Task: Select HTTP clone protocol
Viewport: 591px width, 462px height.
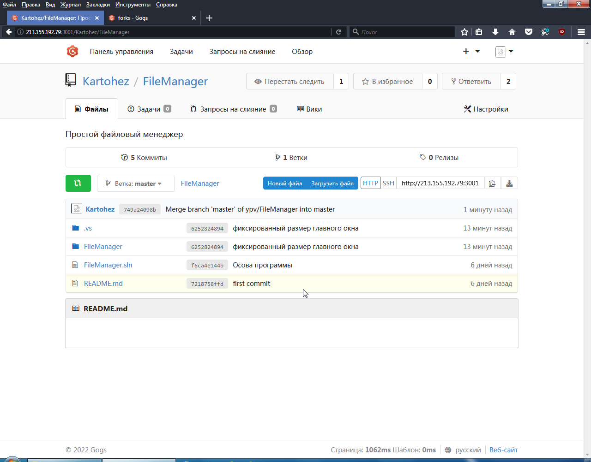Action: tap(370, 183)
